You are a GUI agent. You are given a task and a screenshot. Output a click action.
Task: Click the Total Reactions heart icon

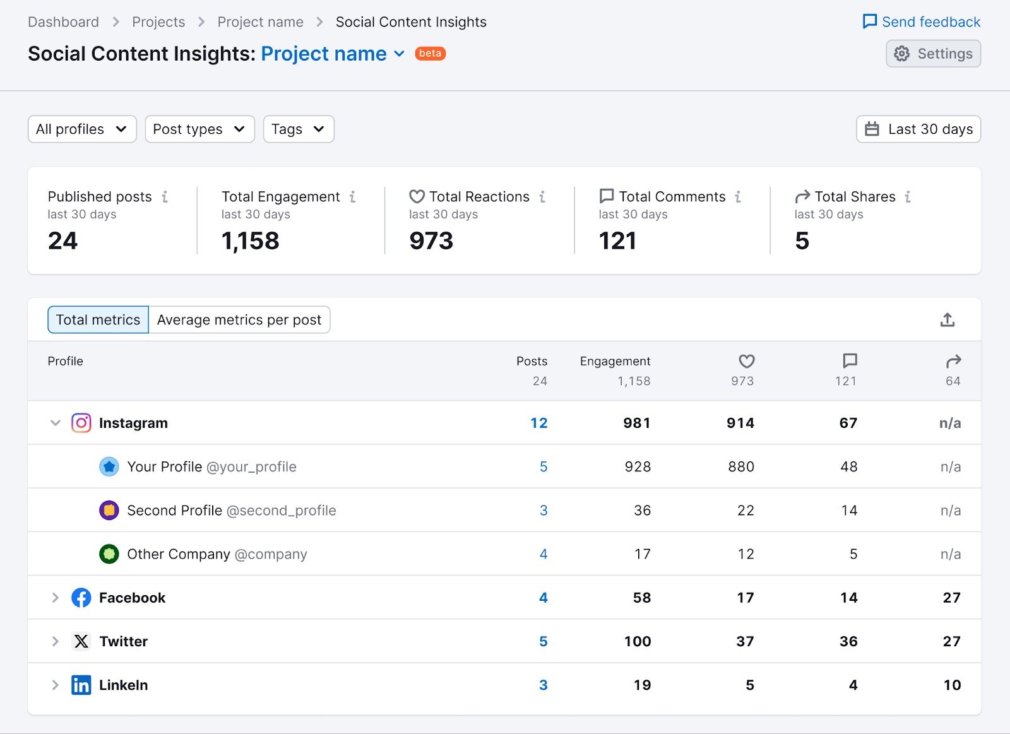pyautogui.click(x=416, y=196)
